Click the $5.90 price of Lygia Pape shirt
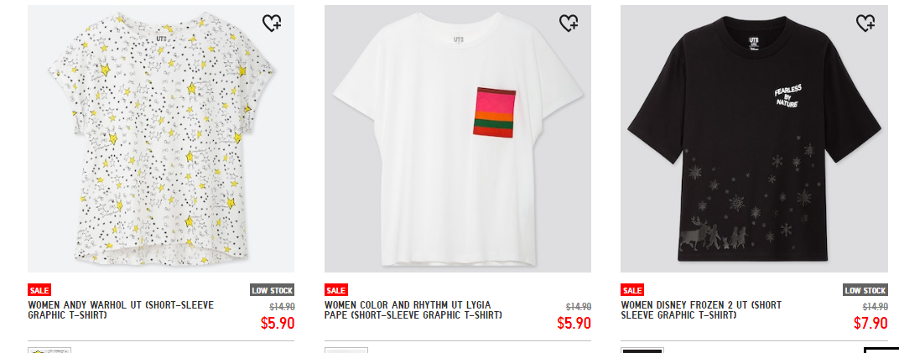This screenshot has height=353, width=899. 574,323
